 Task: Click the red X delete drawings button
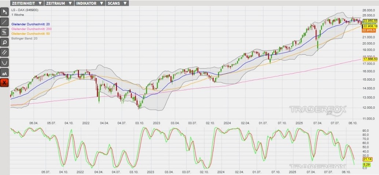pyautogui.click(x=5, y=83)
